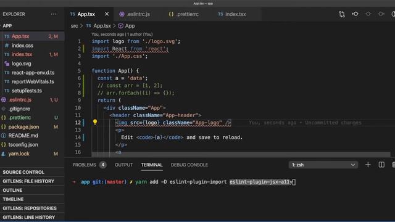The width and height of the screenshot is (395, 222).
Task: Click the underlined 'import React' line
Action: (x=130, y=49)
